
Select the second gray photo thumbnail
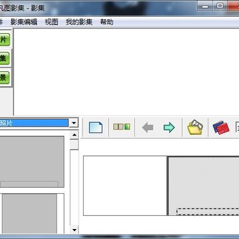coord(29,214)
